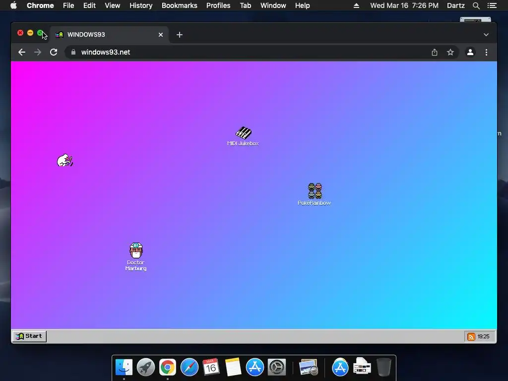The height and width of the screenshot is (381, 508).
Task: Open the MIDI Jukebox desktop icon
Action: [243, 136]
